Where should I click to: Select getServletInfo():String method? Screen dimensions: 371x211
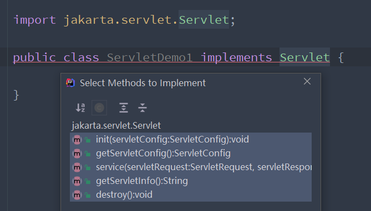(191, 181)
